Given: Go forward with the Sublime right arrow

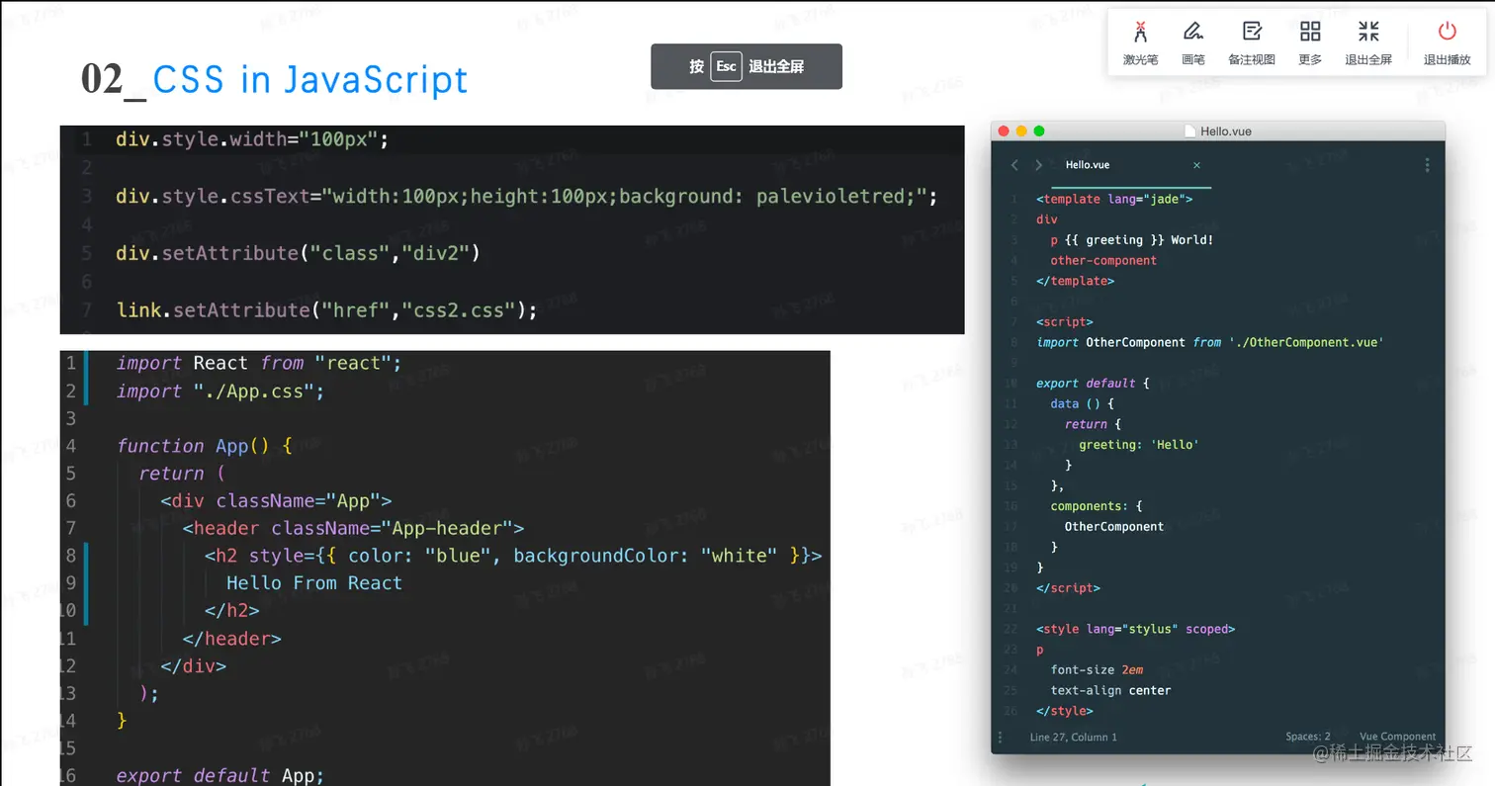Looking at the screenshot, I should click(1038, 165).
